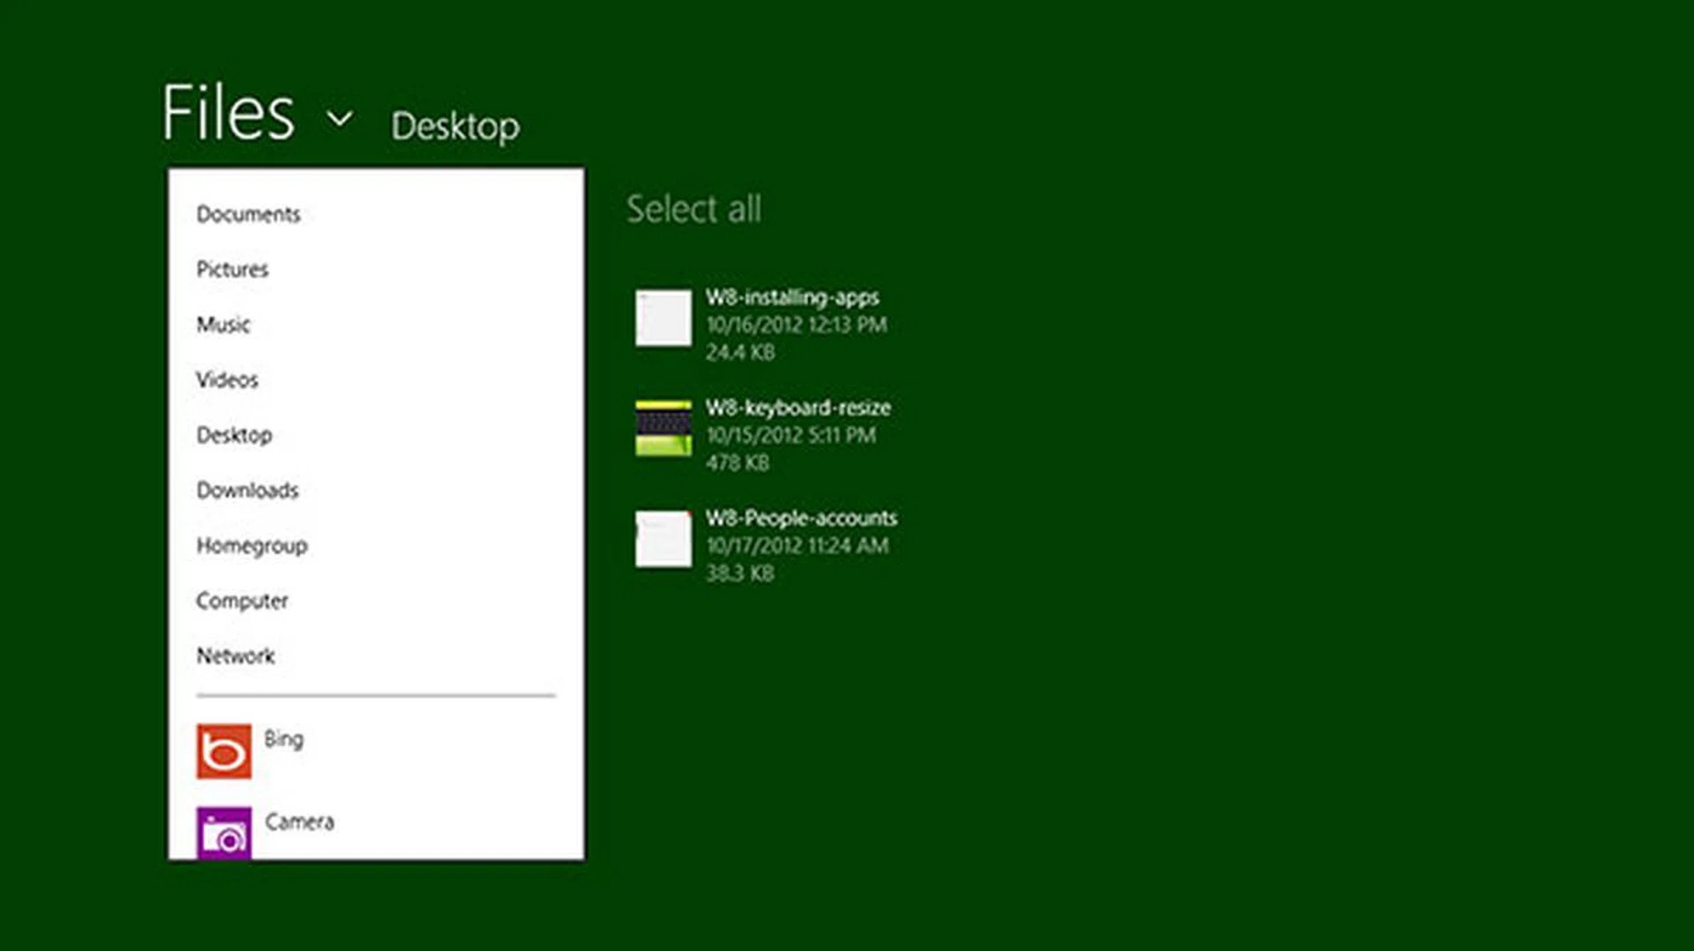Open Homegroup from the list
The height and width of the screenshot is (951, 1694).
tap(251, 546)
